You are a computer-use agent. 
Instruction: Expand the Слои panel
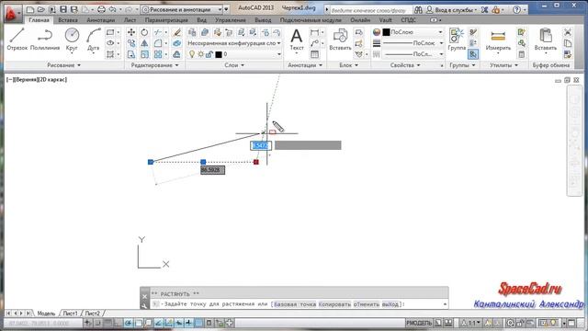pos(234,65)
